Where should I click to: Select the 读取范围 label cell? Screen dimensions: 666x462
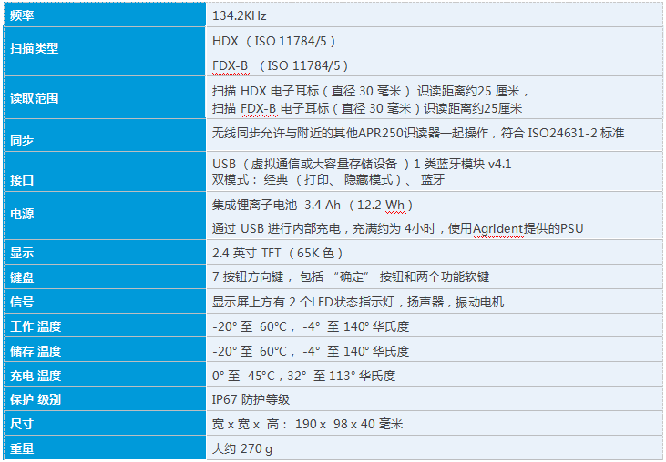point(34,97)
